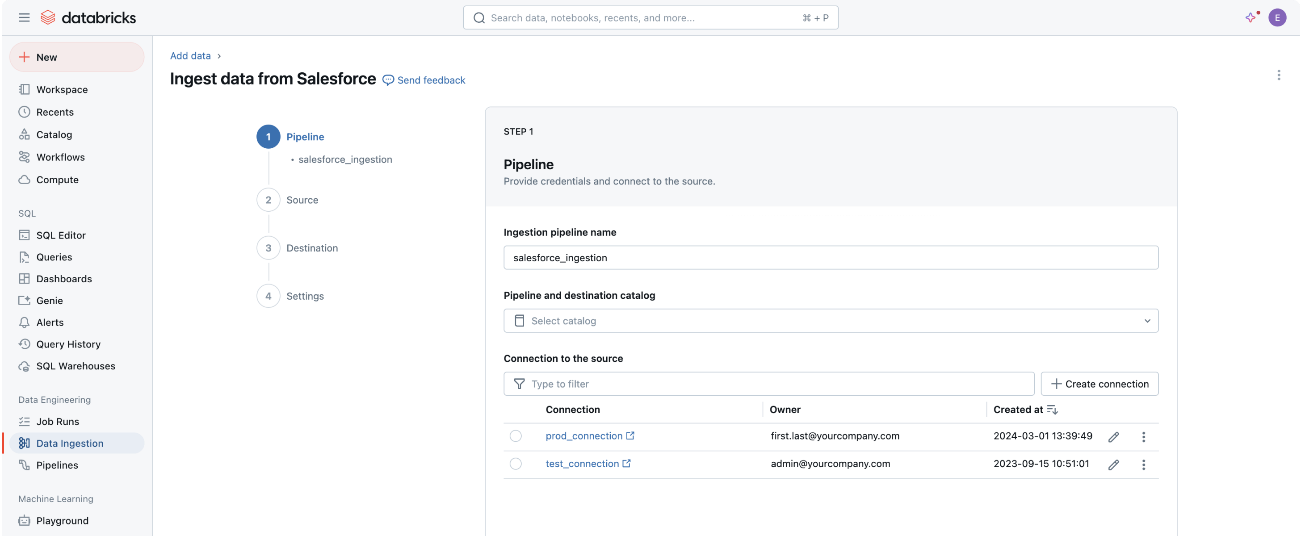Select the prod_connection radio button
The image size is (1301, 536).
(515, 436)
